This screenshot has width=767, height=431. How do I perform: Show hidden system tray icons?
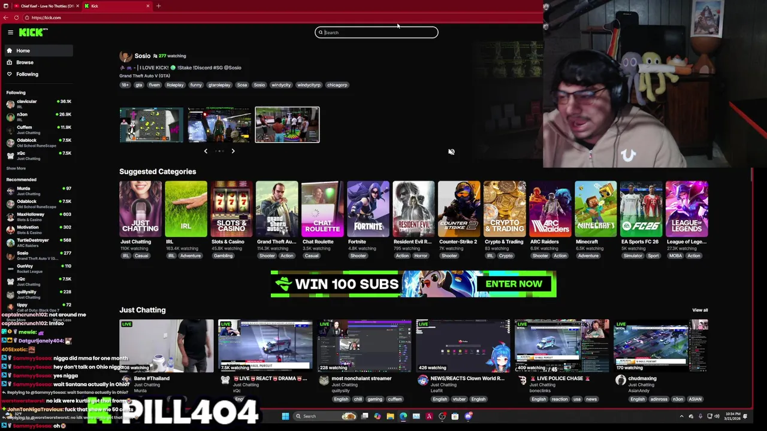(681, 416)
